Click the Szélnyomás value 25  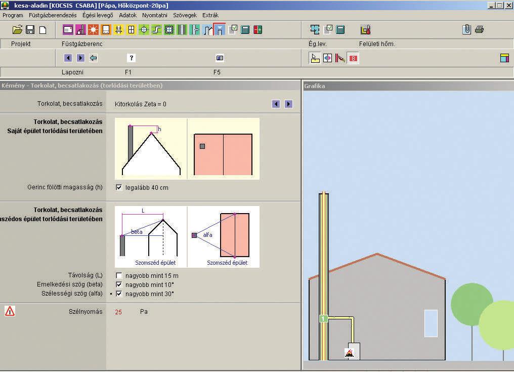point(118,312)
